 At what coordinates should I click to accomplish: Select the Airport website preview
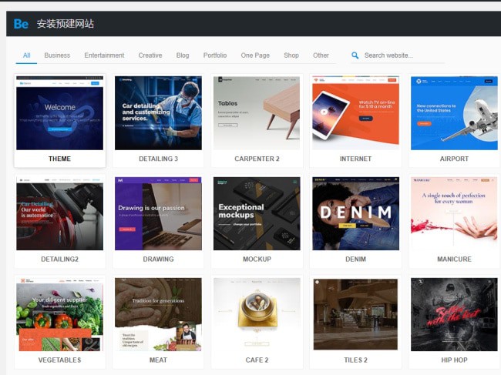pos(454,113)
